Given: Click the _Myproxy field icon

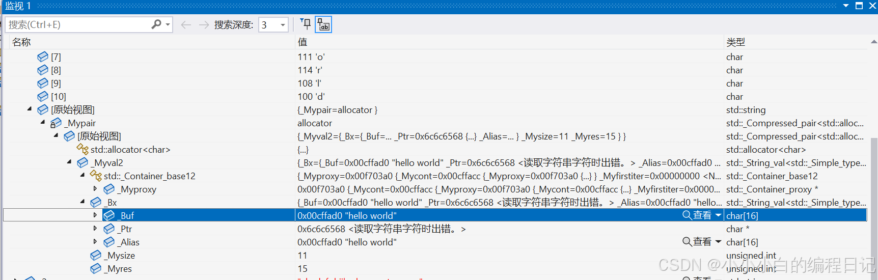Looking at the screenshot, I should coord(109,189).
